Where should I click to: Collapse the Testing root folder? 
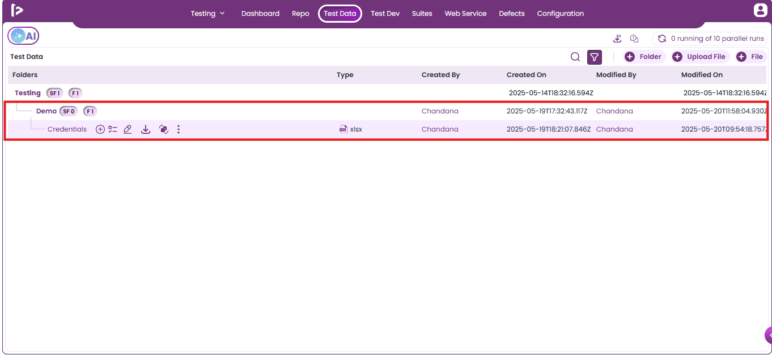(28, 93)
